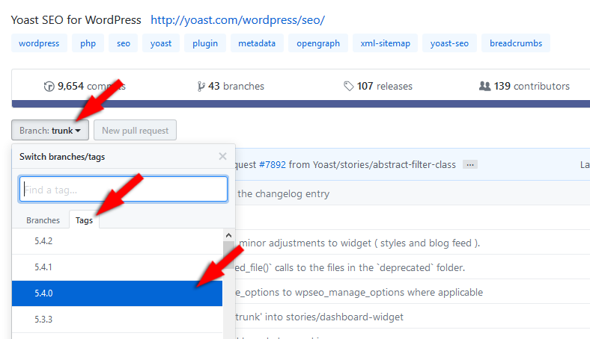Select the php topic tag

click(88, 43)
